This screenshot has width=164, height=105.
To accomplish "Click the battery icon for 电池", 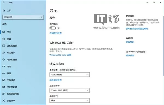I will [x=4, y=66].
